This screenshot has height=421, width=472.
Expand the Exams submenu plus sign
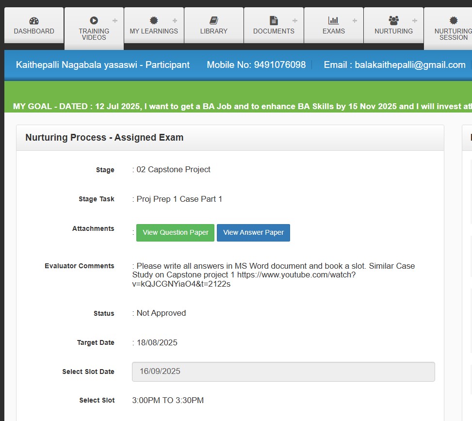tap(355, 20)
